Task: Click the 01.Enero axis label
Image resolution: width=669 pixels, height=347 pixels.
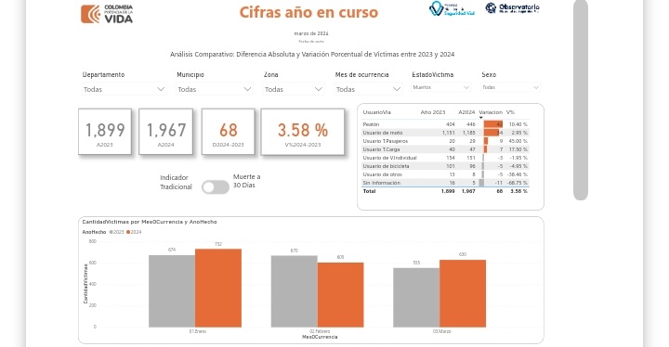Action: coord(198,331)
